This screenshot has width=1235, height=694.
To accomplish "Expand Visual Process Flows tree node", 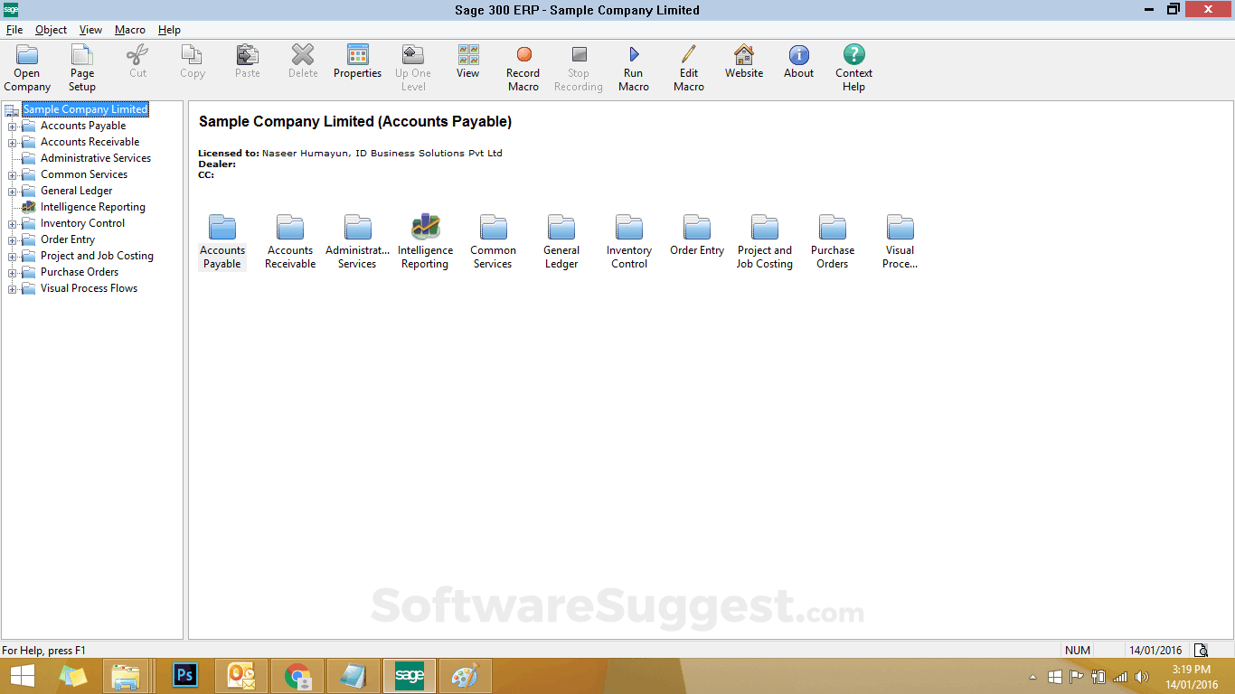I will point(13,288).
